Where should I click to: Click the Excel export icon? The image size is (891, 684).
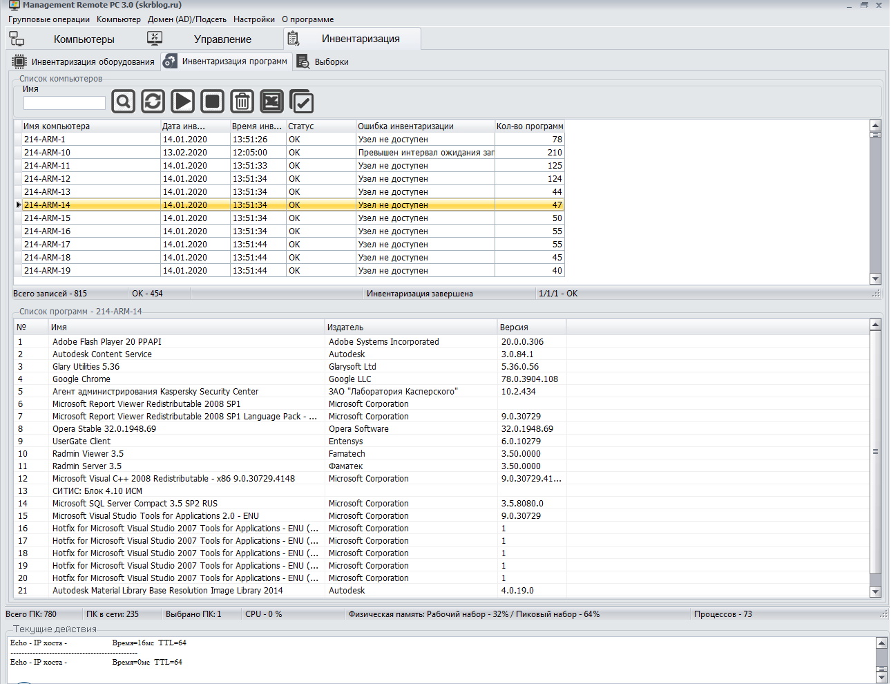coord(271,102)
